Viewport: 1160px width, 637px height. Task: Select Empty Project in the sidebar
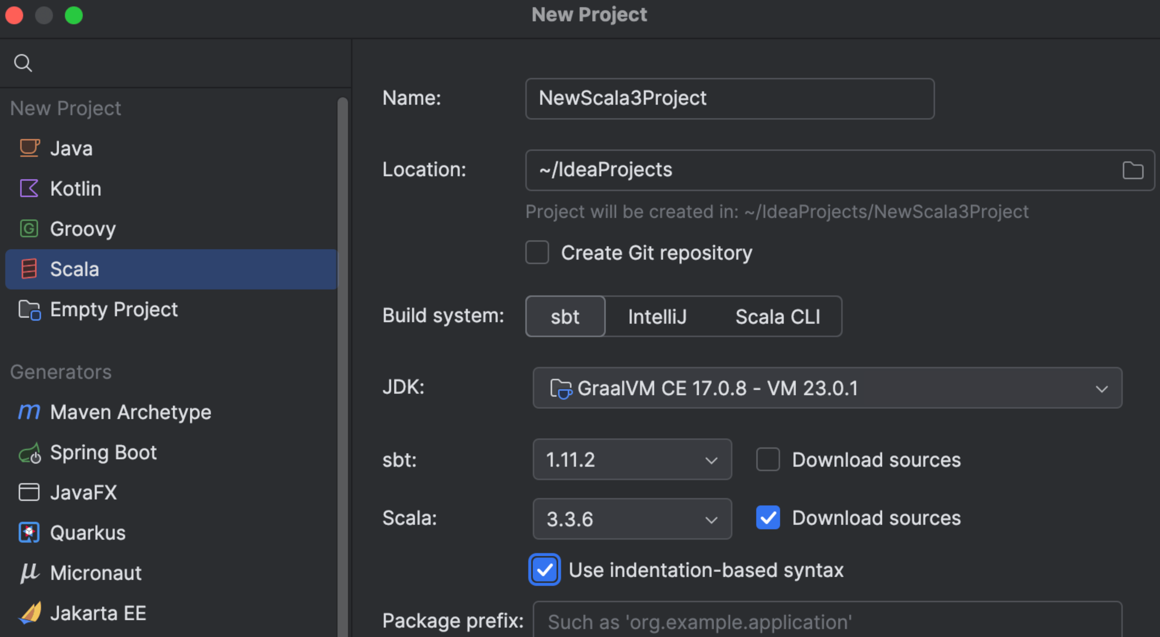point(113,309)
